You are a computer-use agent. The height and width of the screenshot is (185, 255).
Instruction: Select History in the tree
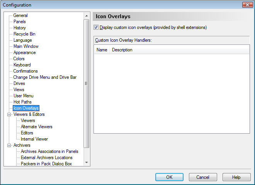pos(20,28)
